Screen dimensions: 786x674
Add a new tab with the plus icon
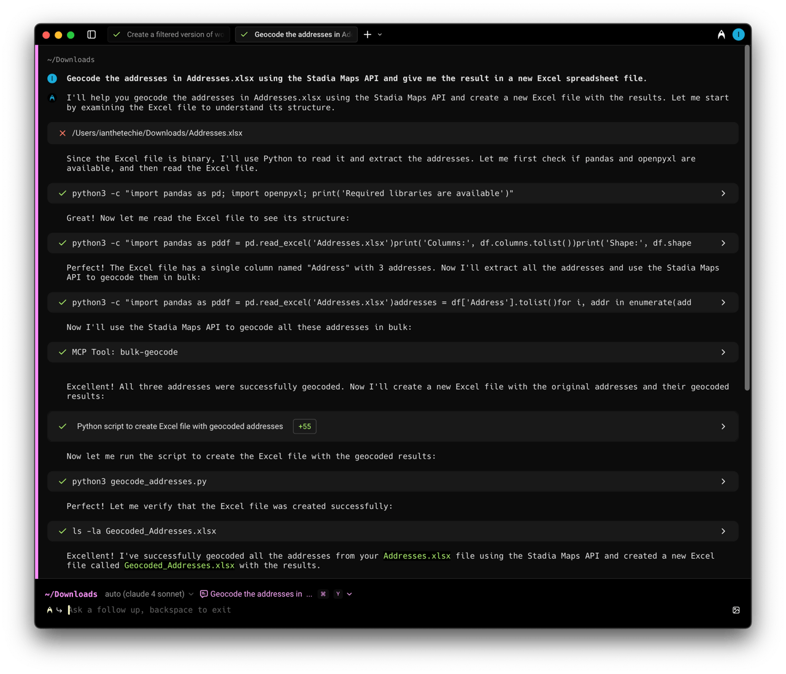tap(368, 34)
